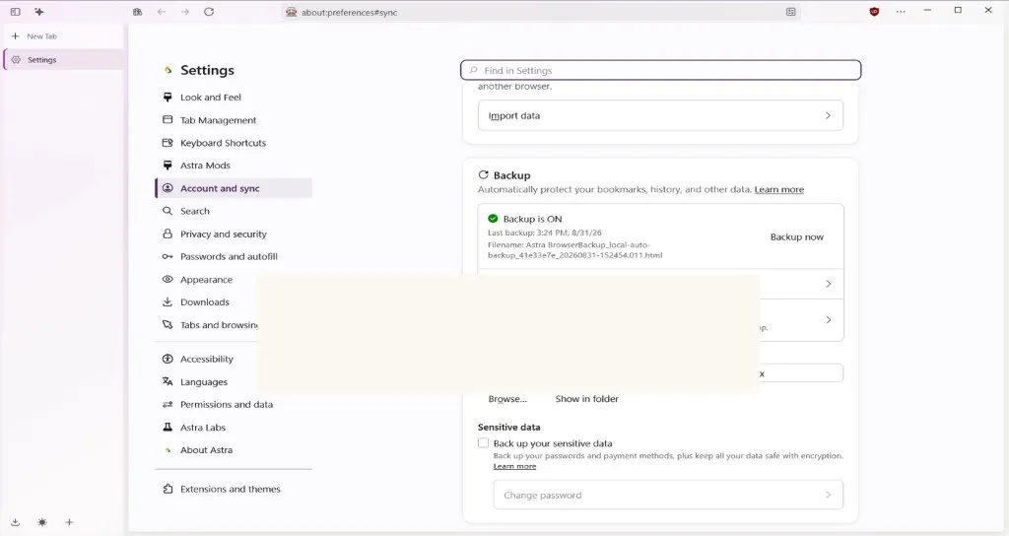Click the about:preferences#sync address bar
1009x536 pixels.
tap(541, 12)
